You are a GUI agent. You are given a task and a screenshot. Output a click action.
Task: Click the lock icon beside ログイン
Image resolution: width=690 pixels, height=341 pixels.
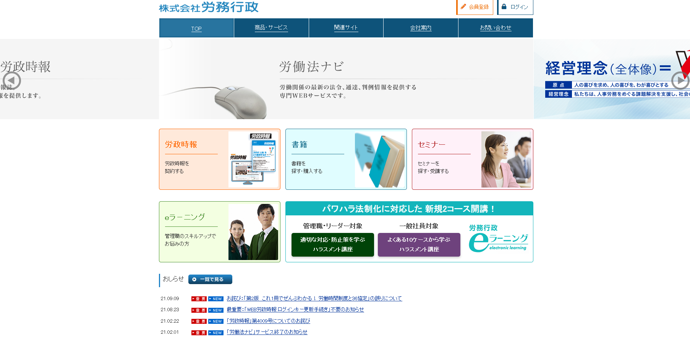coord(504,6)
